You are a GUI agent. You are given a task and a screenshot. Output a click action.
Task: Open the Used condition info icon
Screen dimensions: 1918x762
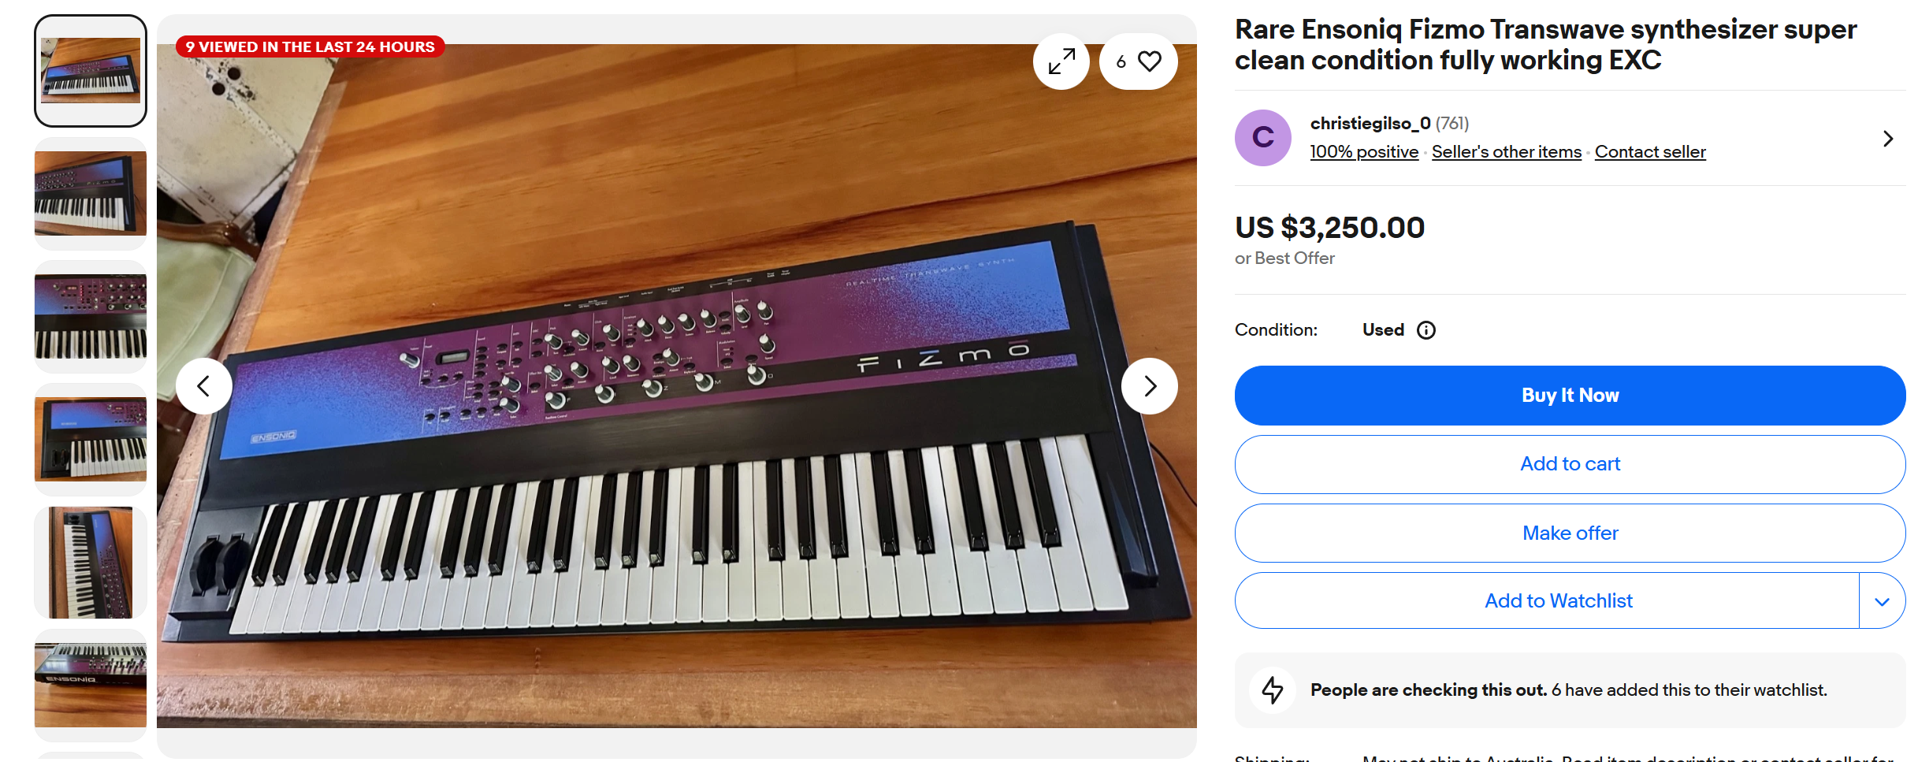pyautogui.click(x=1426, y=330)
